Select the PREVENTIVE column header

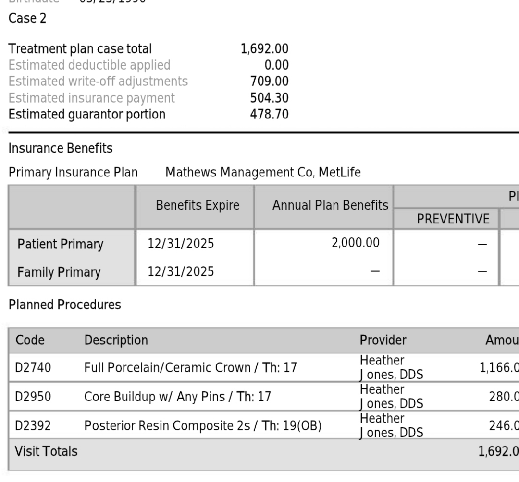click(447, 219)
